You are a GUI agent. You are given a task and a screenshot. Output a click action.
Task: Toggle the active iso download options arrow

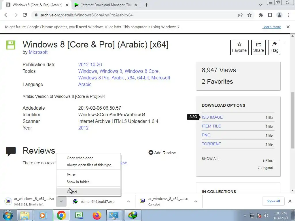coord(61,201)
